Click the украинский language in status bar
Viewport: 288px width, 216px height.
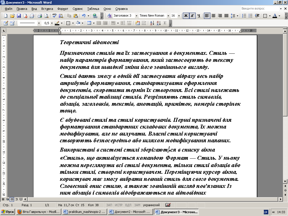point(151,205)
